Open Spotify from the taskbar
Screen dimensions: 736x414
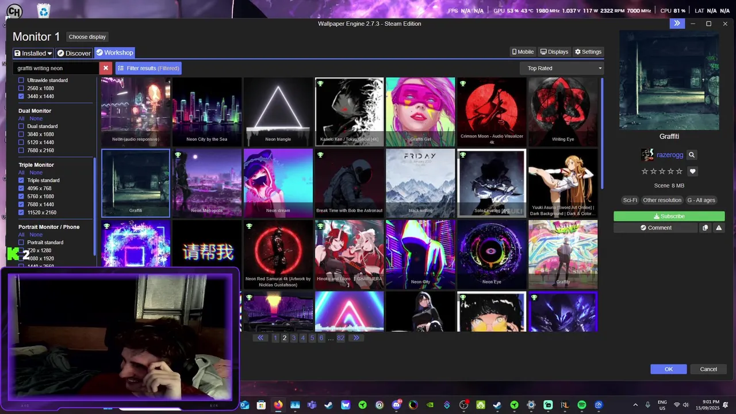point(581,405)
